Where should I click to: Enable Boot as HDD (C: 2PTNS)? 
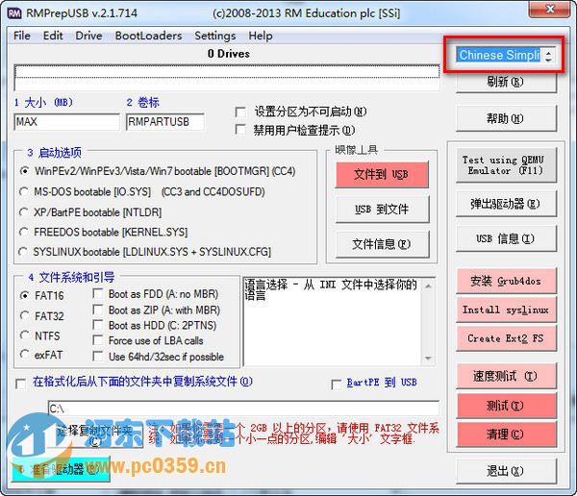tap(98, 325)
